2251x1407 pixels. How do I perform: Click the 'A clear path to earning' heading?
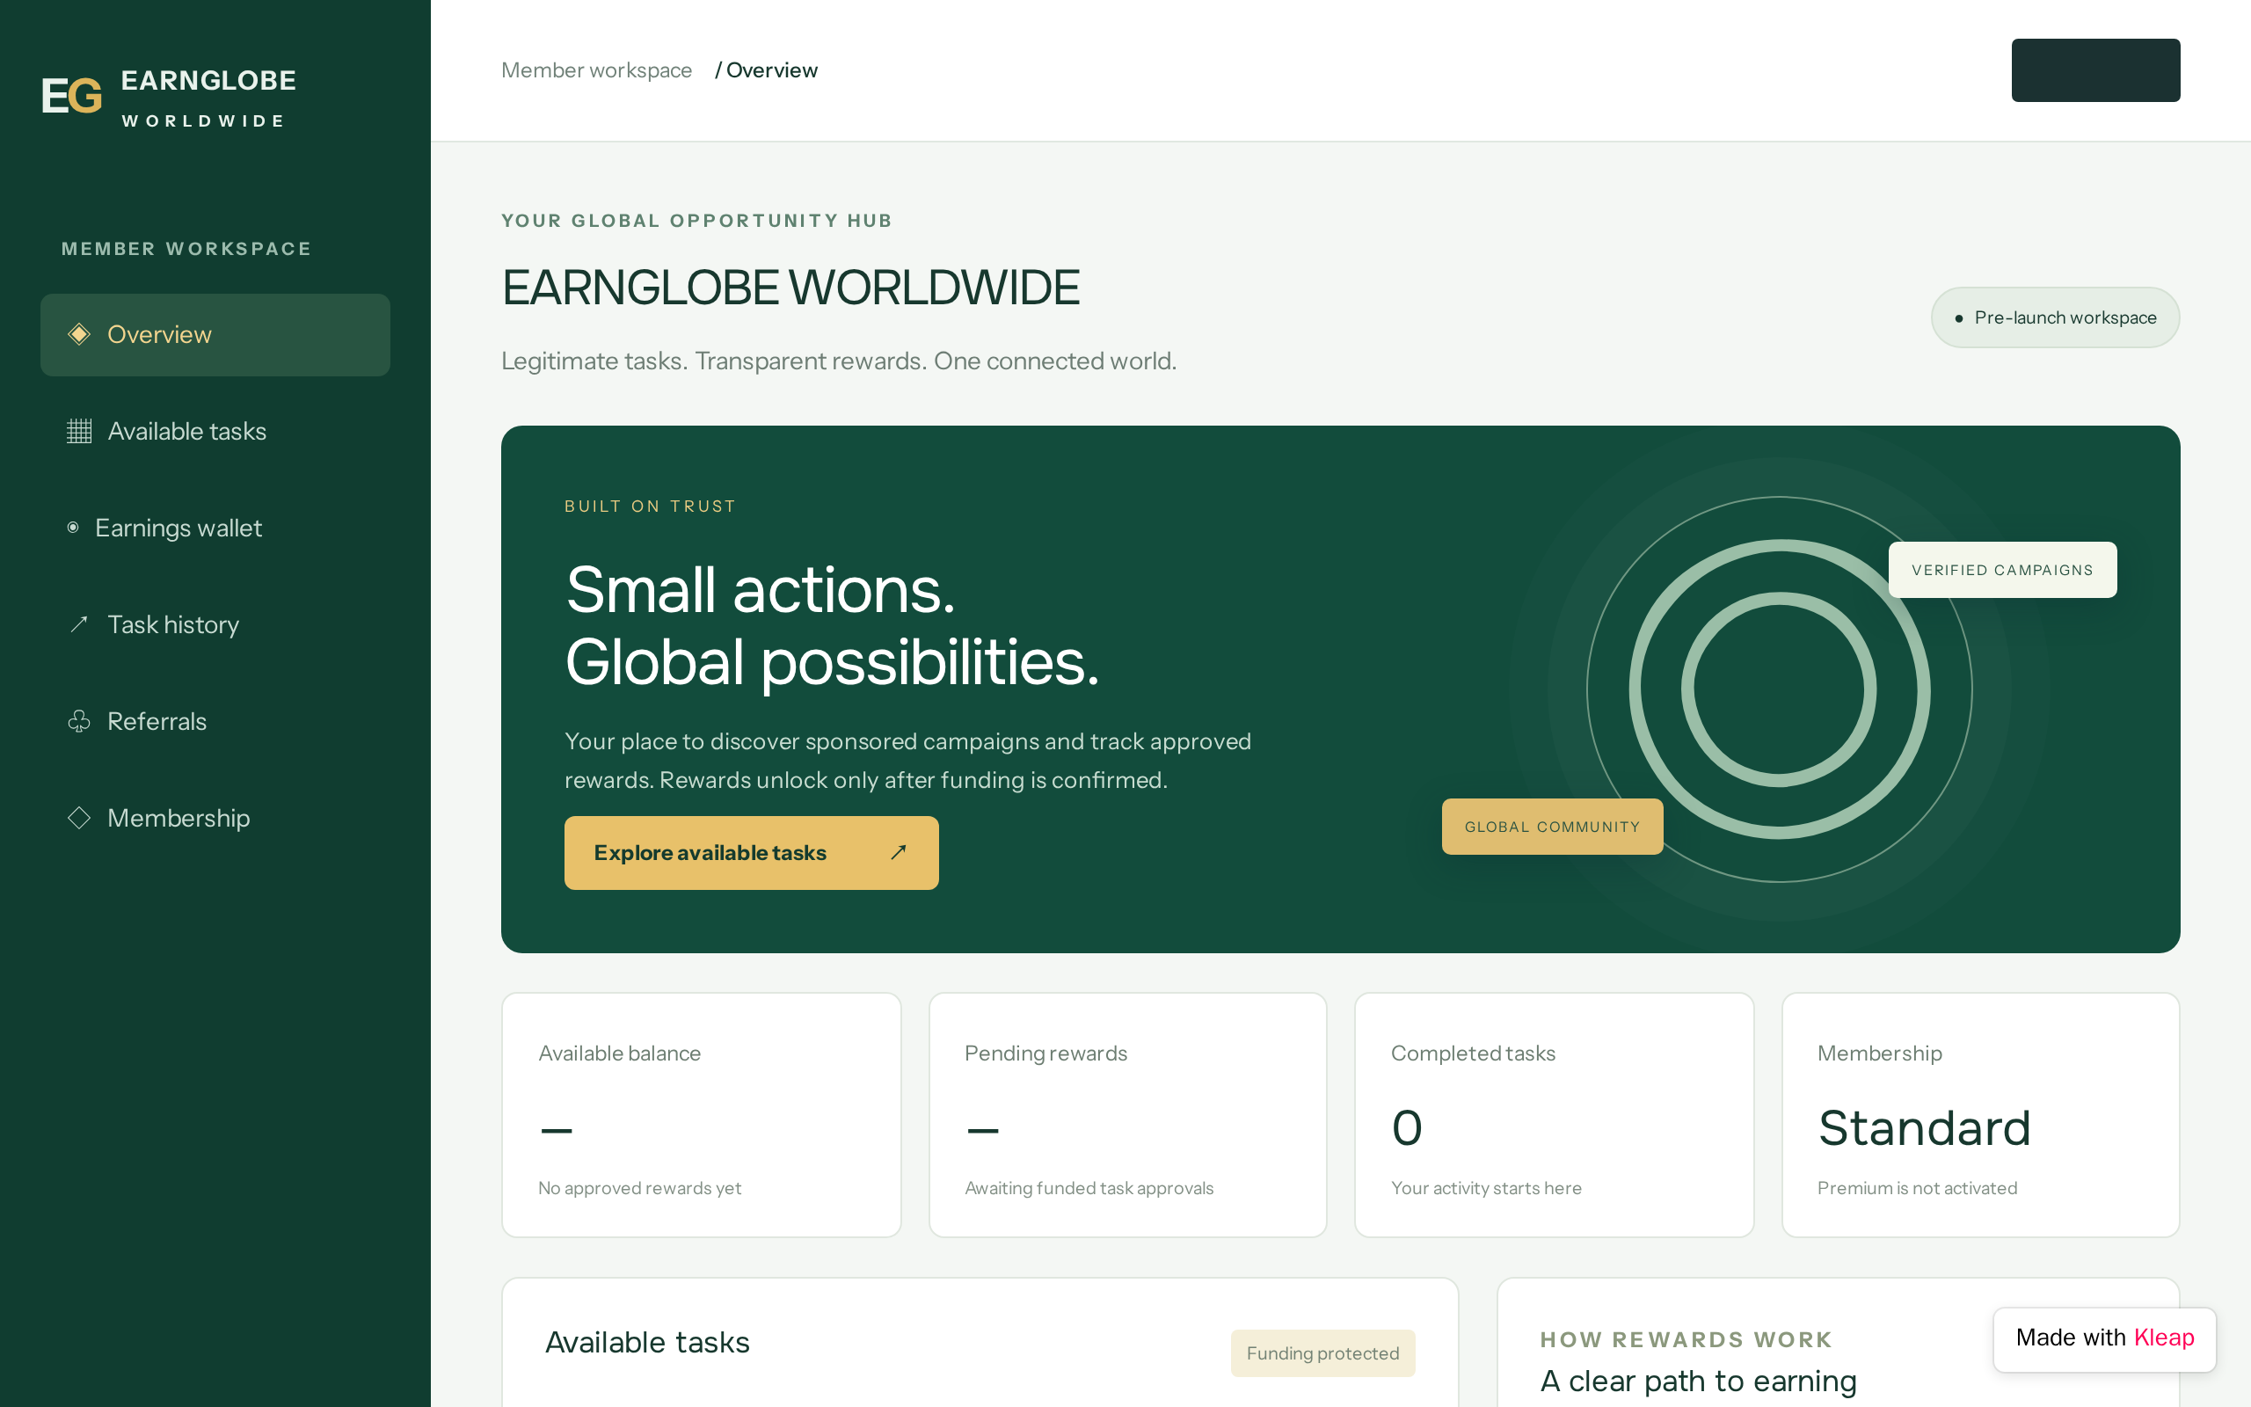pos(1698,1381)
